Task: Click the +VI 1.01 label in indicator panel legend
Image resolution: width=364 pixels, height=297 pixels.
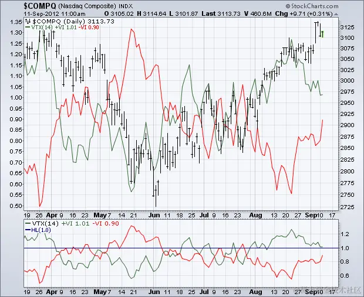Action: (76, 224)
